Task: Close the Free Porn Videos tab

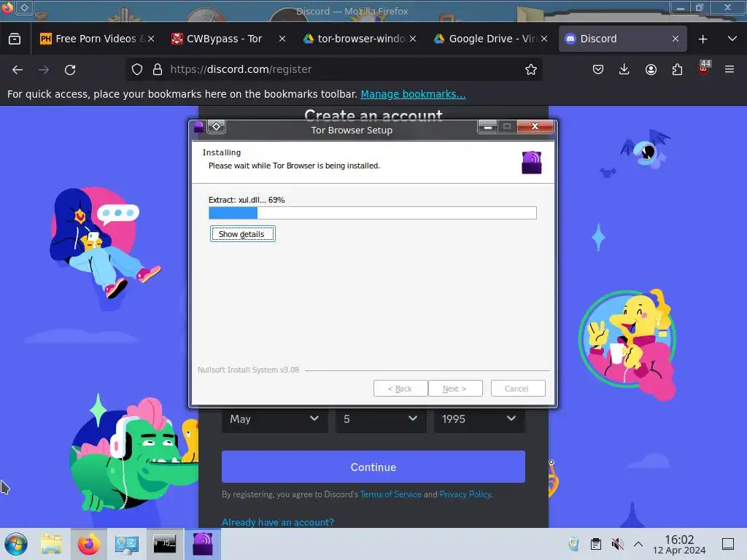Action: tap(151, 39)
